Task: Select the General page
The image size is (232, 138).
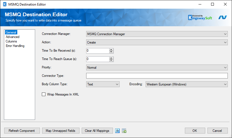Action: [x=11, y=32]
